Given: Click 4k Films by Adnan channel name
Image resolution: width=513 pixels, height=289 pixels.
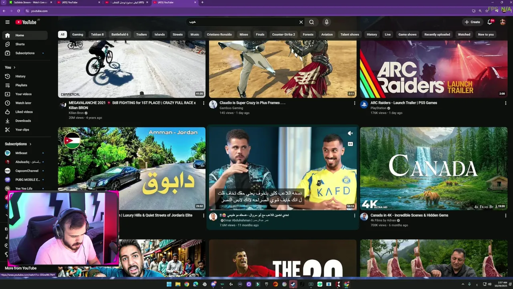Looking at the screenshot, I should 383,220.
